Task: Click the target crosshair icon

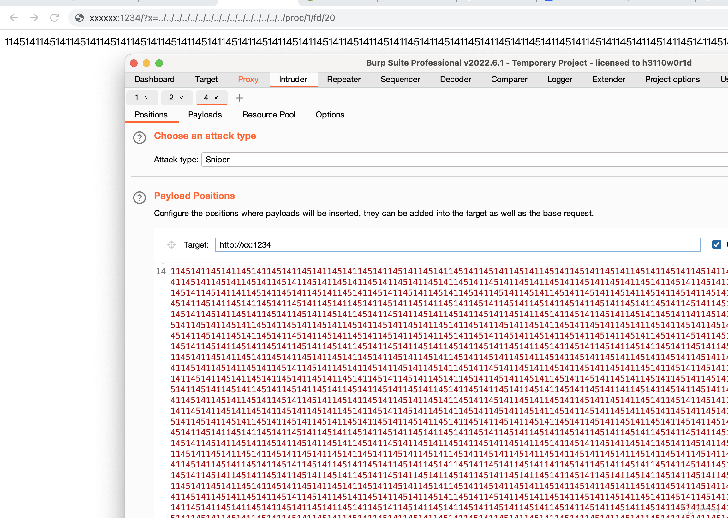Action: click(171, 245)
